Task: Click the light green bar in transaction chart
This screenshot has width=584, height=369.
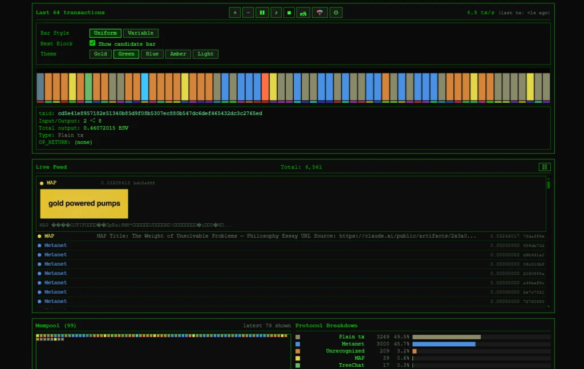Action: [x=88, y=87]
